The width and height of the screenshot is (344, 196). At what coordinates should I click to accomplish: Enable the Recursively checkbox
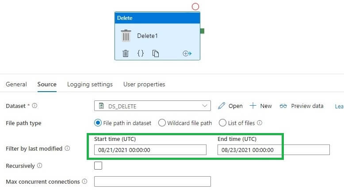coord(98,166)
